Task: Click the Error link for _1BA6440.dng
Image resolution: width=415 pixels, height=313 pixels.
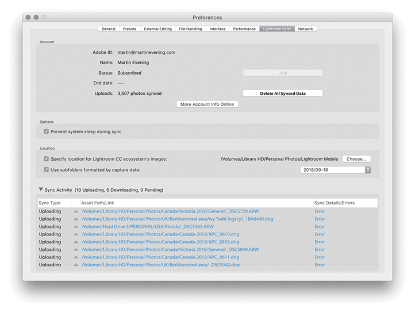Action: 320,219
